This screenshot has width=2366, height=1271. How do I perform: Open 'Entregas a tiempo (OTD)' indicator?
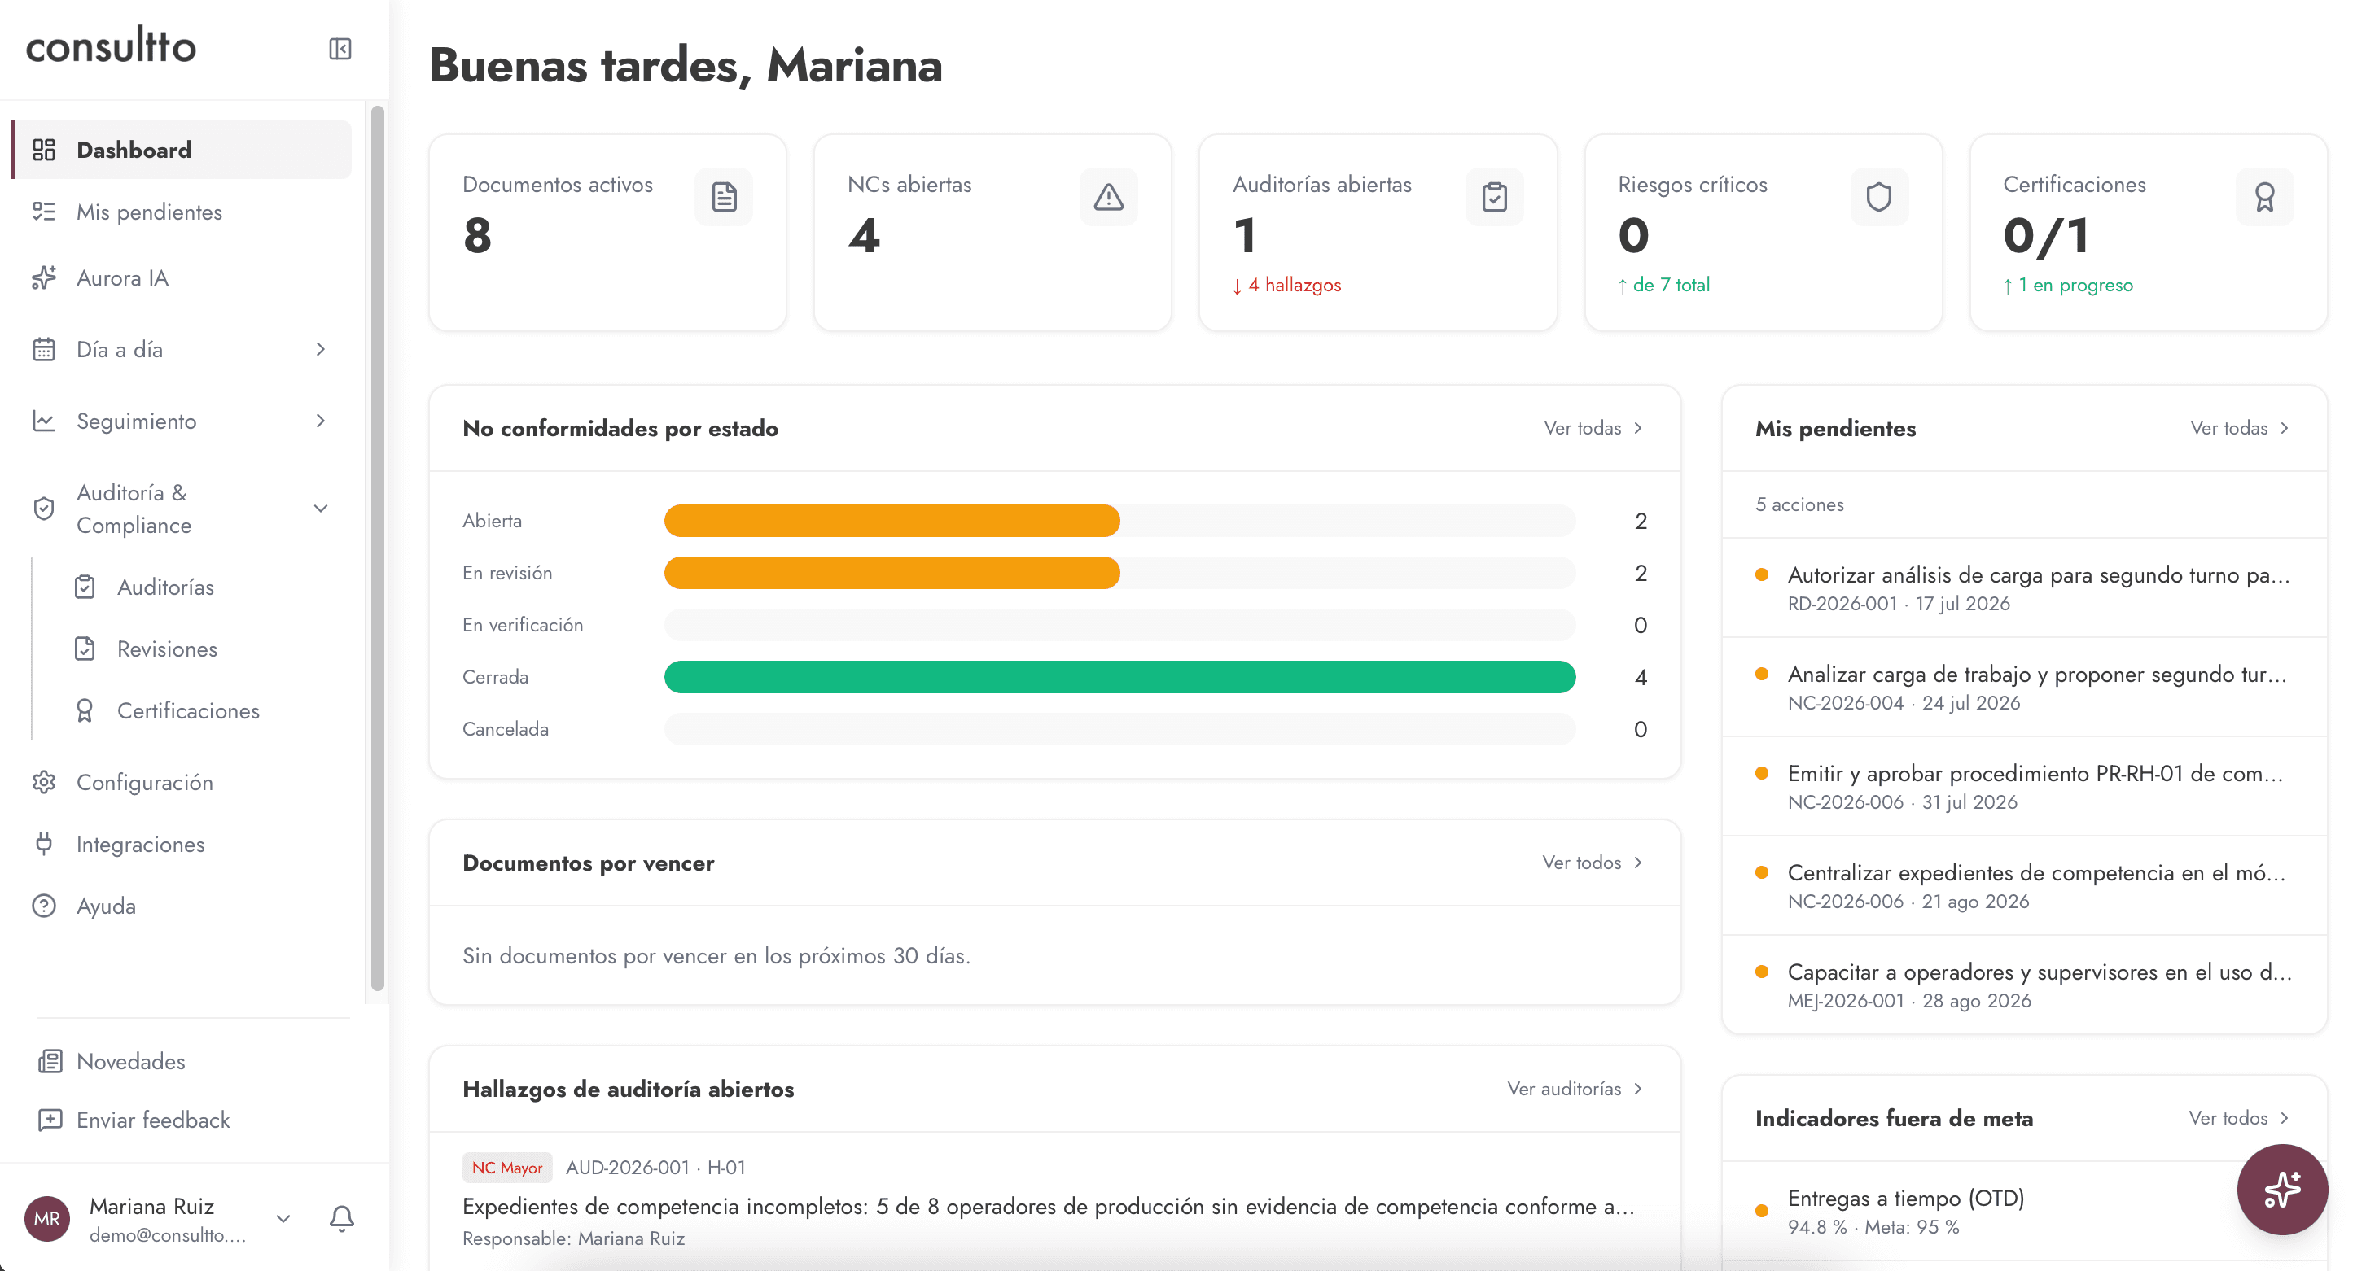(2024, 1212)
